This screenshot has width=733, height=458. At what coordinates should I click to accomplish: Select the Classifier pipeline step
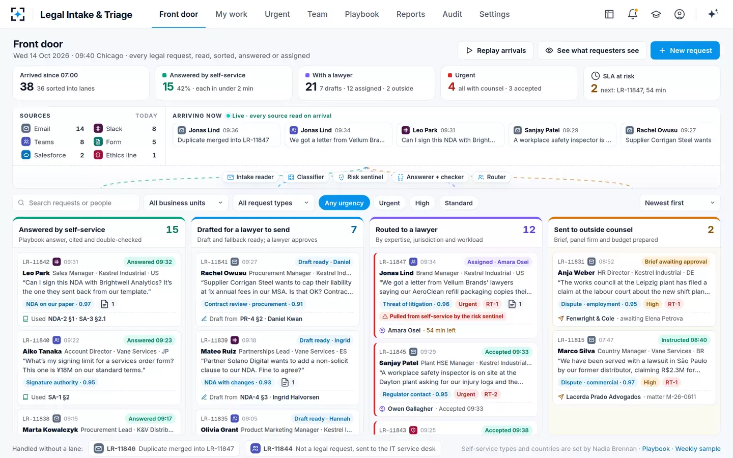(306, 177)
